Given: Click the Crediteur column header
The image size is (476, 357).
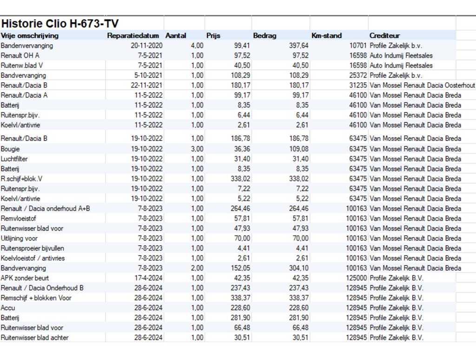Looking at the screenshot, I should [x=385, y=35].
